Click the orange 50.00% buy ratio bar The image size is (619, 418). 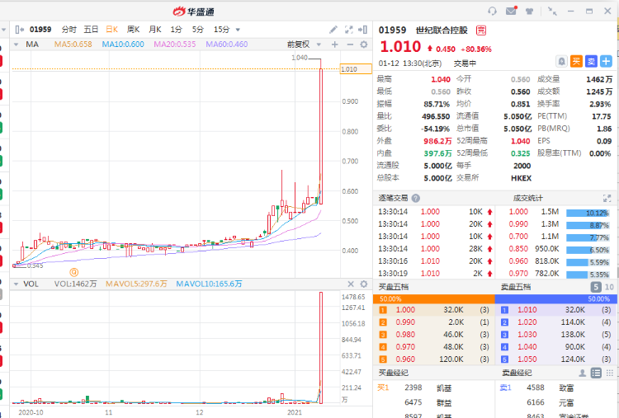(433, 299)
